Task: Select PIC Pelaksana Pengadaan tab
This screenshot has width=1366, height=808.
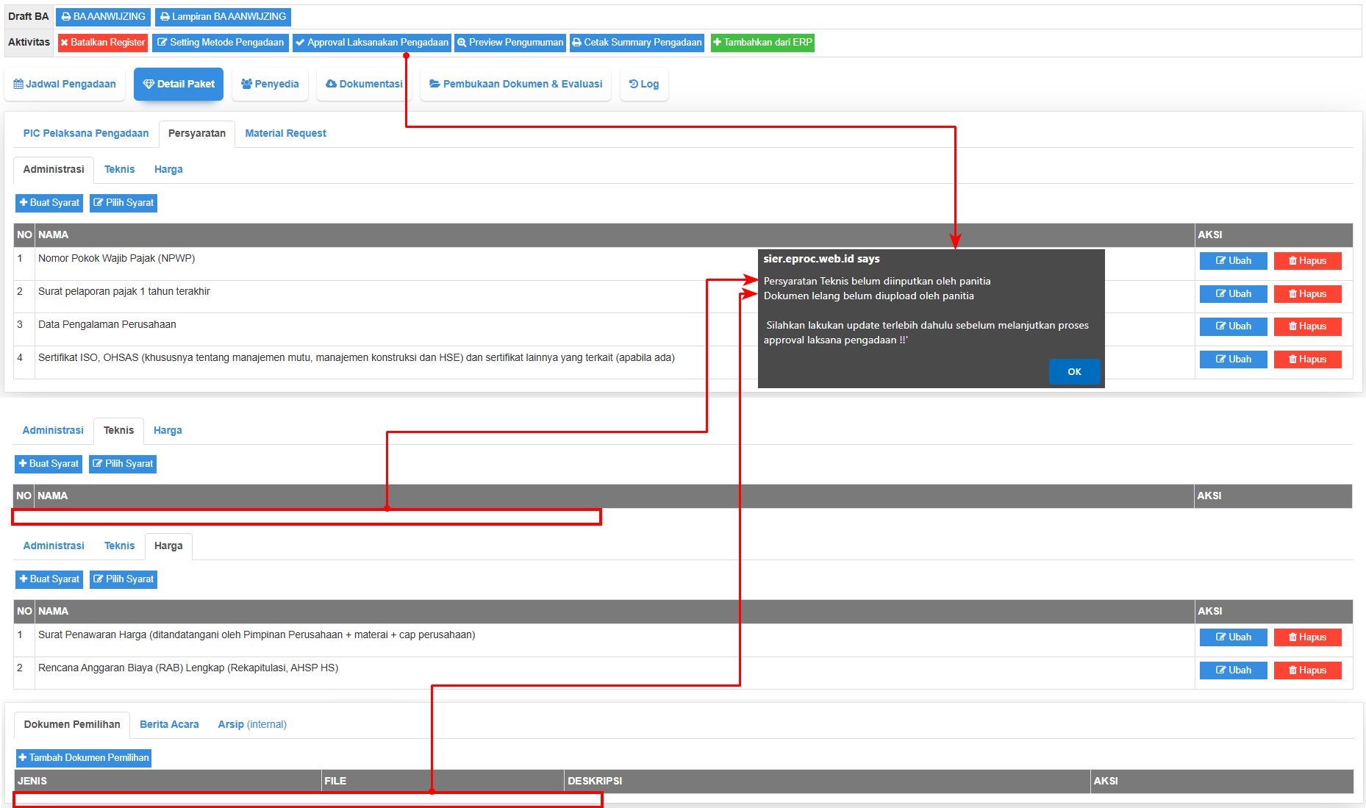Action: pyautogui.click(x=85, y=134)
